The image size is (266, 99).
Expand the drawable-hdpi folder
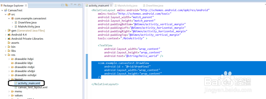click(9, 59)
